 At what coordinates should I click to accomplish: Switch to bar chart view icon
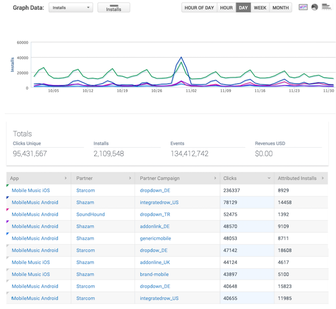click(x=326, y=7)
